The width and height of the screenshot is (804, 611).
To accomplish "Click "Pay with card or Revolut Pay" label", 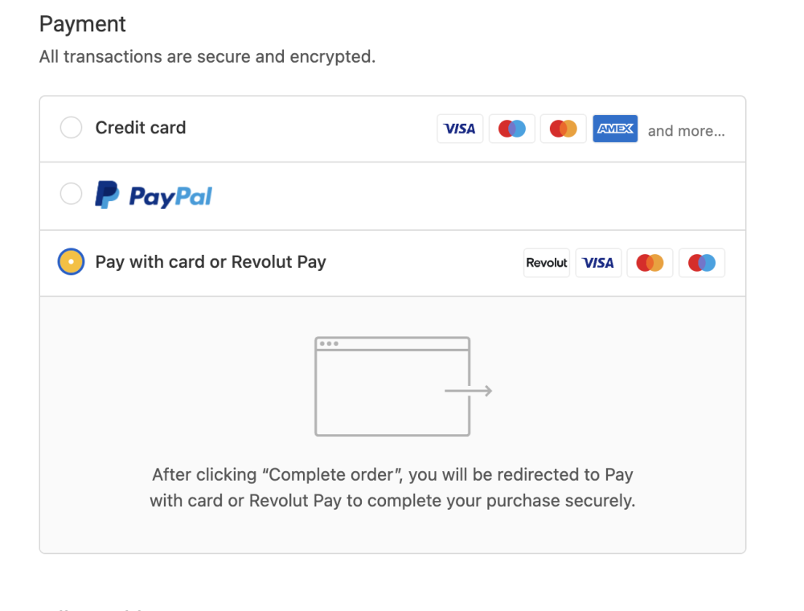I will (x=211, y=262).
